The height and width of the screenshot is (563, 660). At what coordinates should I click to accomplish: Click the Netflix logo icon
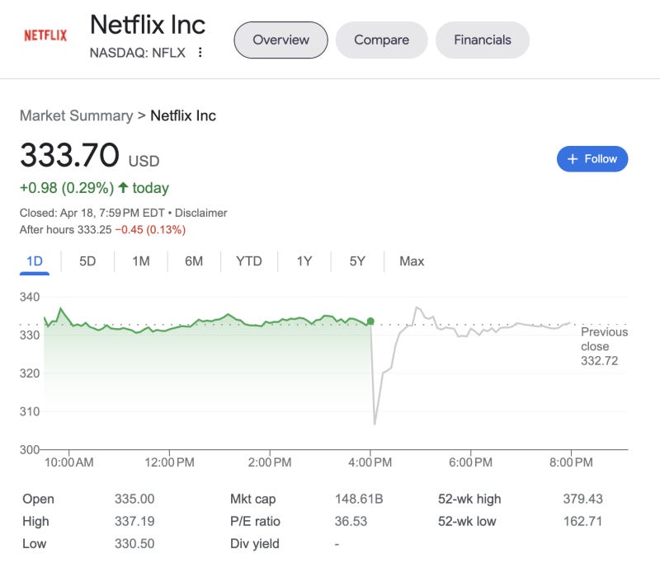tap(45, 35)
